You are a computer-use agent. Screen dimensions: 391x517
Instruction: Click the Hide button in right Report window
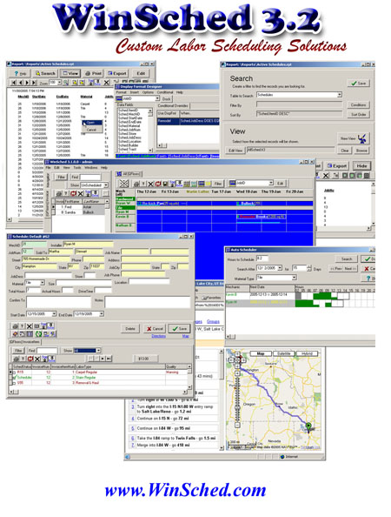click(x=361, y=166)
